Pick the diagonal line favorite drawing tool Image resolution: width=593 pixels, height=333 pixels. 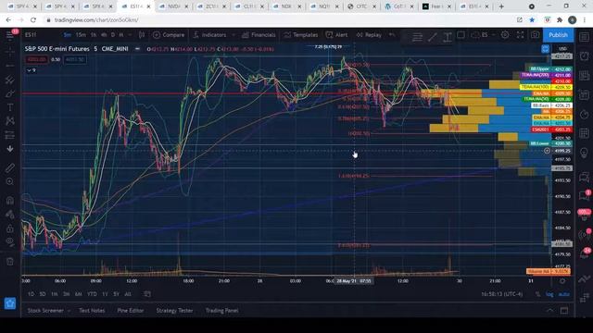[433, 37]
